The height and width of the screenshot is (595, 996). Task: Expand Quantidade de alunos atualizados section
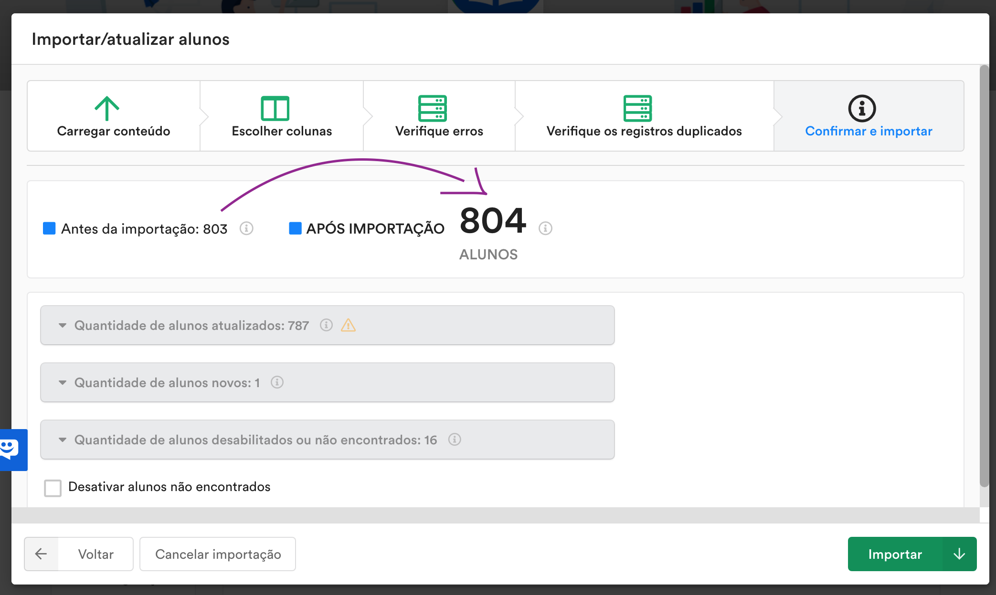click(62, 325)
